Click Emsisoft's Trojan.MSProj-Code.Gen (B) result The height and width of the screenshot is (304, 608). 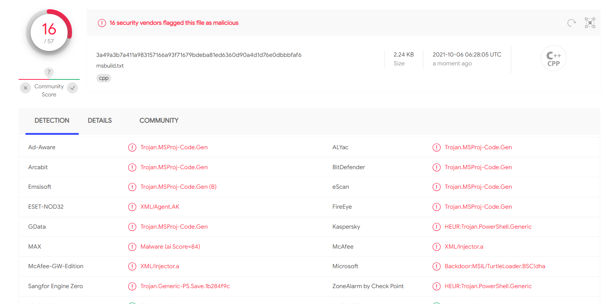[x=178, y=187]
